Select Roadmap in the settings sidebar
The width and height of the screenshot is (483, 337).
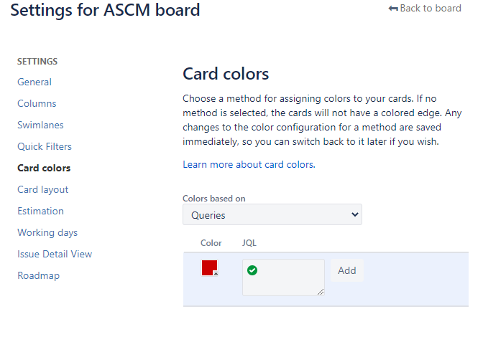(39, 275)
